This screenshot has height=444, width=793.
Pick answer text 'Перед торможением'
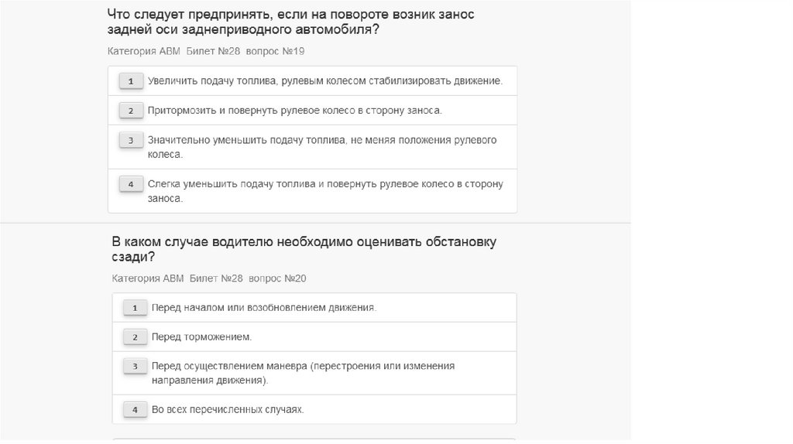click(201, 337)
